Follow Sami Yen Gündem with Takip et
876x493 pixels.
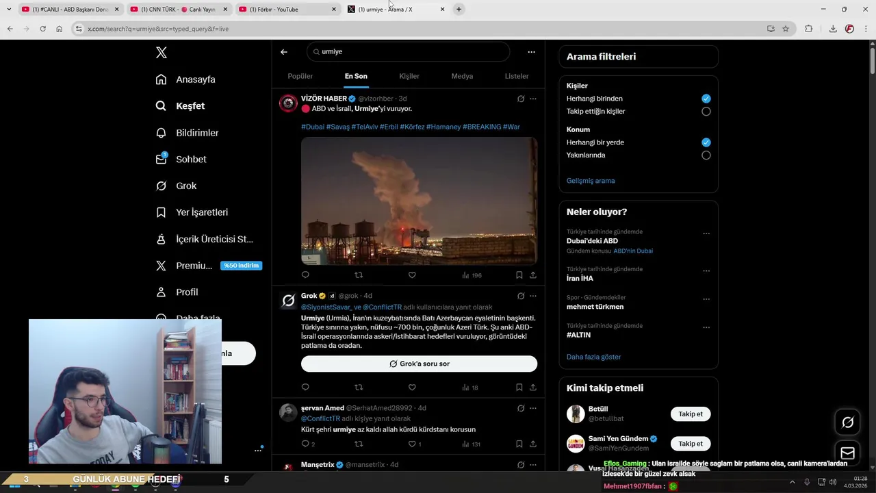pyautogui.click(x=691, y=444)
